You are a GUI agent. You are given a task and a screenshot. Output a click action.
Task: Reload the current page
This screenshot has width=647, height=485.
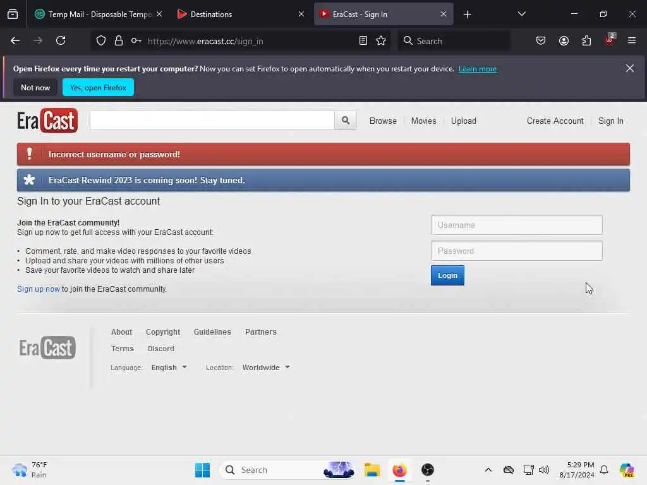61,41
